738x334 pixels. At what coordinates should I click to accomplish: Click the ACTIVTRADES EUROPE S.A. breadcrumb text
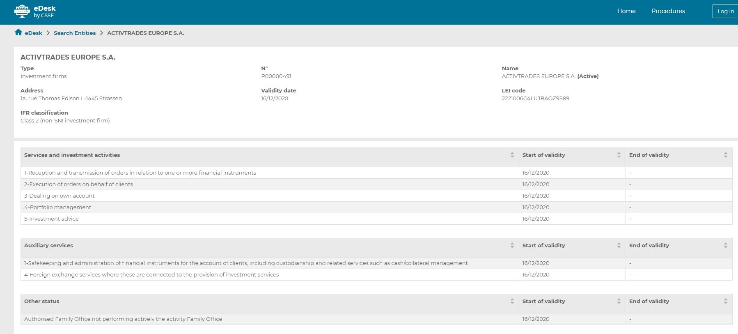pyautogui.click(x=146, y=33)
